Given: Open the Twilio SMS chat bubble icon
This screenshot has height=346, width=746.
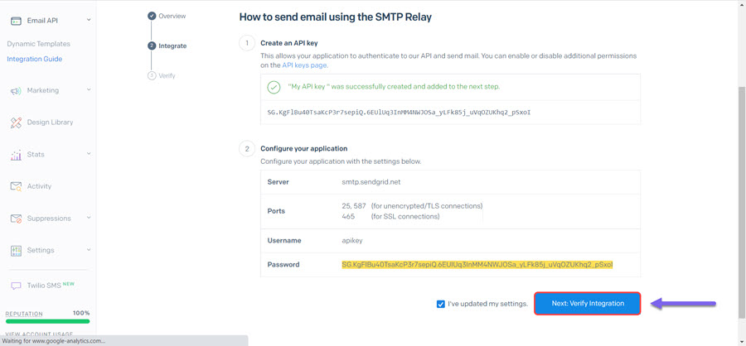Looking at the screenshot, I should pyautogui.click(x=17, y=286).
